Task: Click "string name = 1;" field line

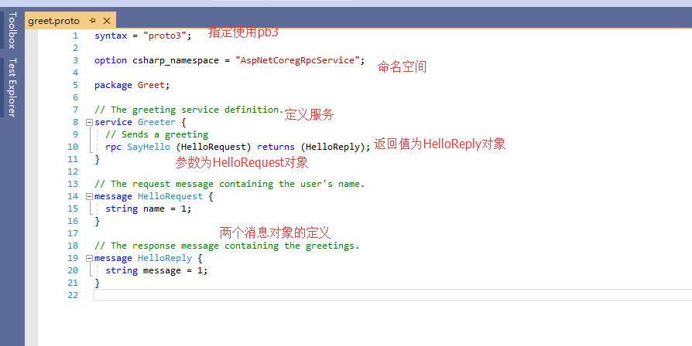Action: click(x=147, y=209)
